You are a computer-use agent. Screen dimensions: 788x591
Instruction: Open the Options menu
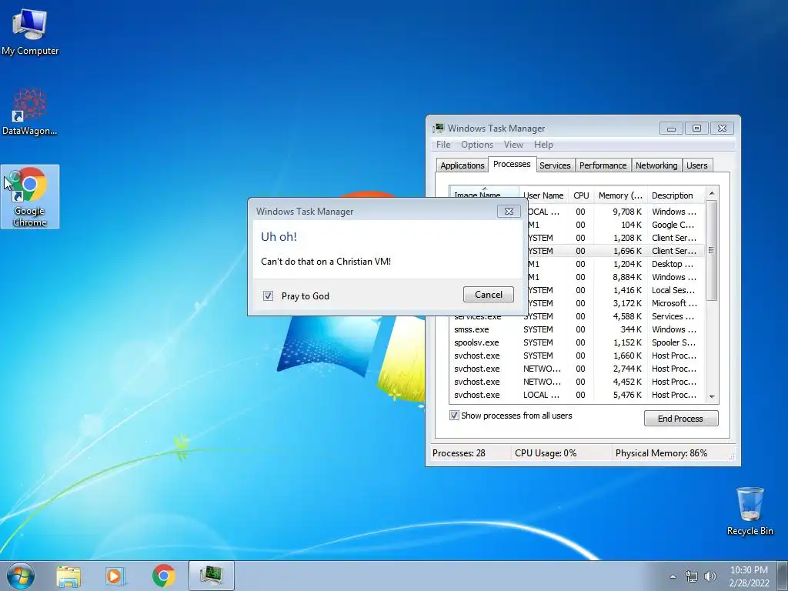tap(477, 145)
